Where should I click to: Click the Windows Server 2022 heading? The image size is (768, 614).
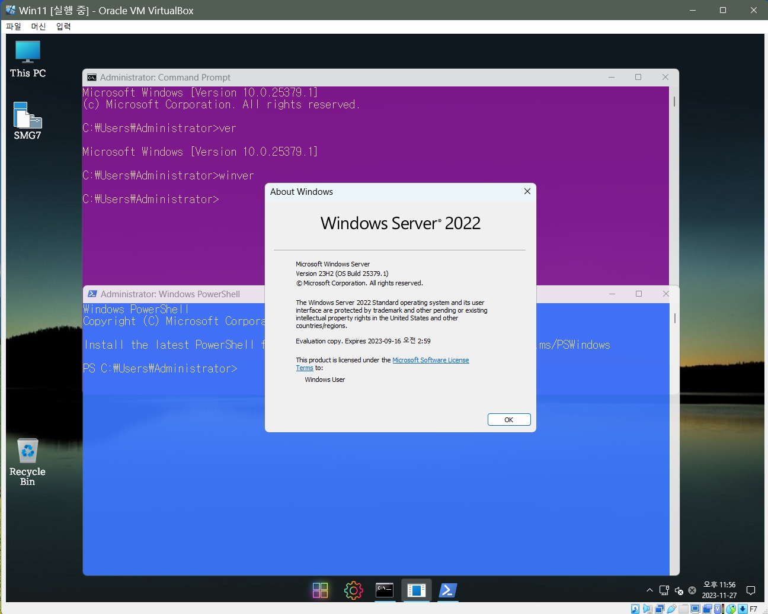pos(401,223)
